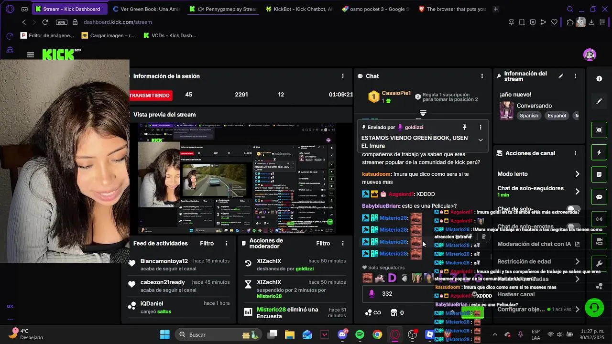
Task: Open File Explorer from the taskbar
Action: pyautogui.click(x=289, y=334)
